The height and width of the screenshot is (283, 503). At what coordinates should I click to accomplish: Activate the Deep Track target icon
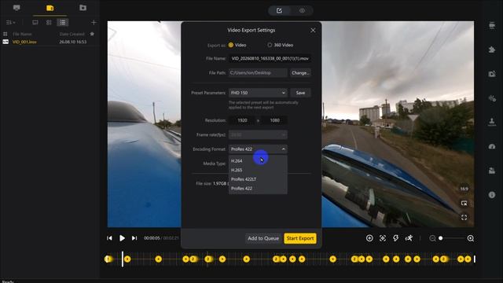(x=383, y=238)
